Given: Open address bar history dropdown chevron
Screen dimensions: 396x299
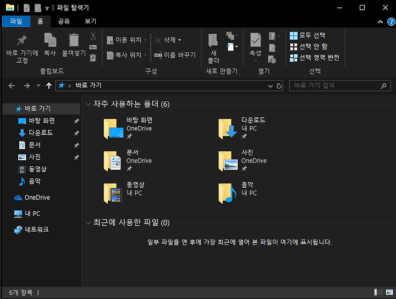Looking at the screenshot, I should tap(270, 86).
